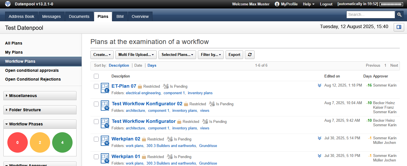Open the Create... dropdown
Screen dimensions: 407x166
coord(102,54)
